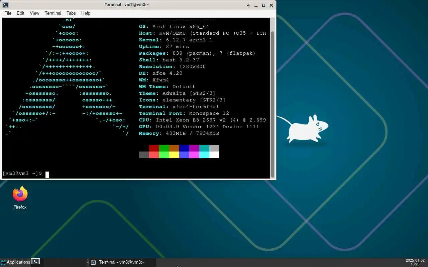Click the 'Theme: Adwaita [GTK2/3]' line
The width and height of the screenshot is (428, 267).
[178, 93]
